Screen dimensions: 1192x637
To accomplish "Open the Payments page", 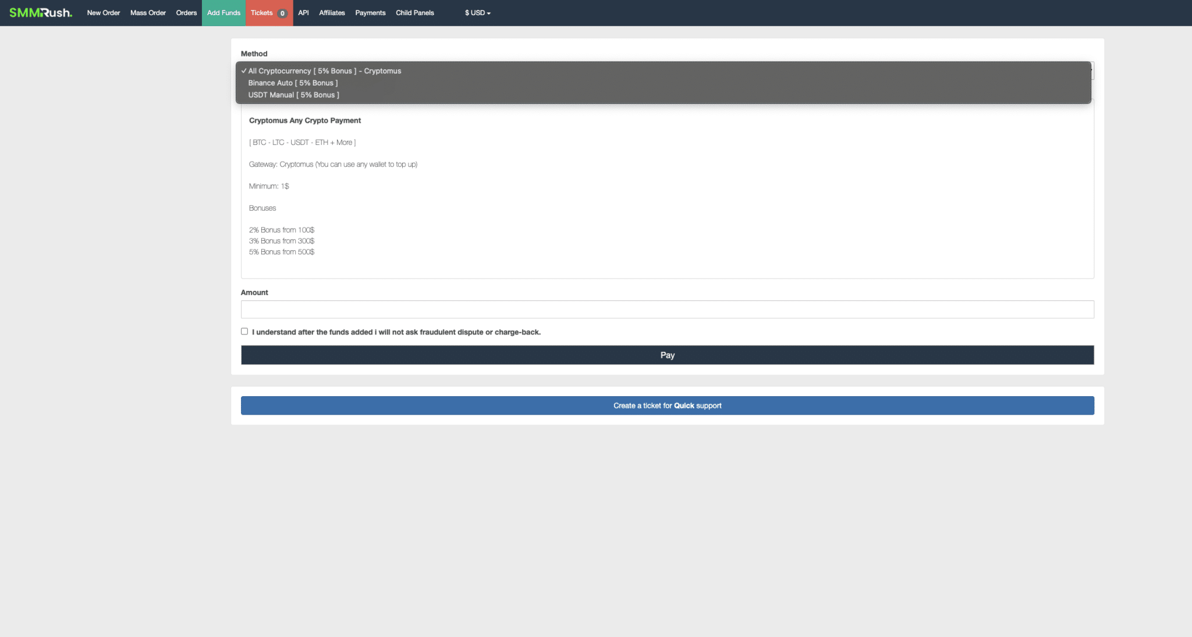I will [x=370, y=13].
